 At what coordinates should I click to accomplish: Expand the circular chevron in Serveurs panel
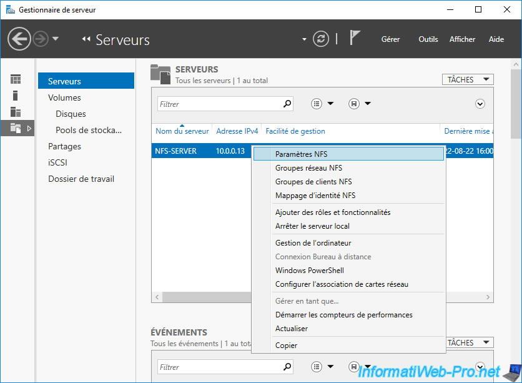coord(480,104)
